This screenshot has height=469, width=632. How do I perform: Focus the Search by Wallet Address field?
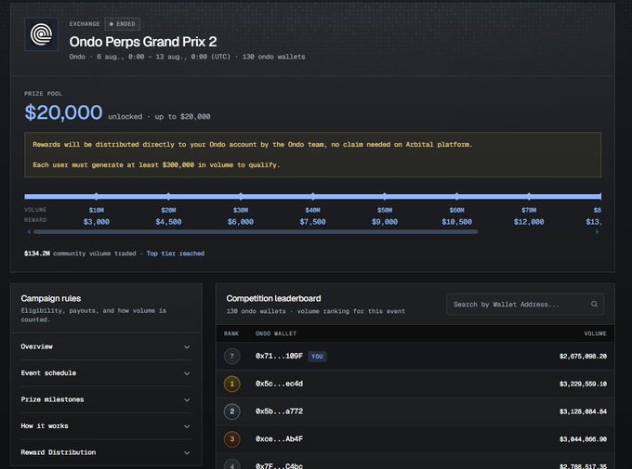pyautogui.click(x=525, y=305)
